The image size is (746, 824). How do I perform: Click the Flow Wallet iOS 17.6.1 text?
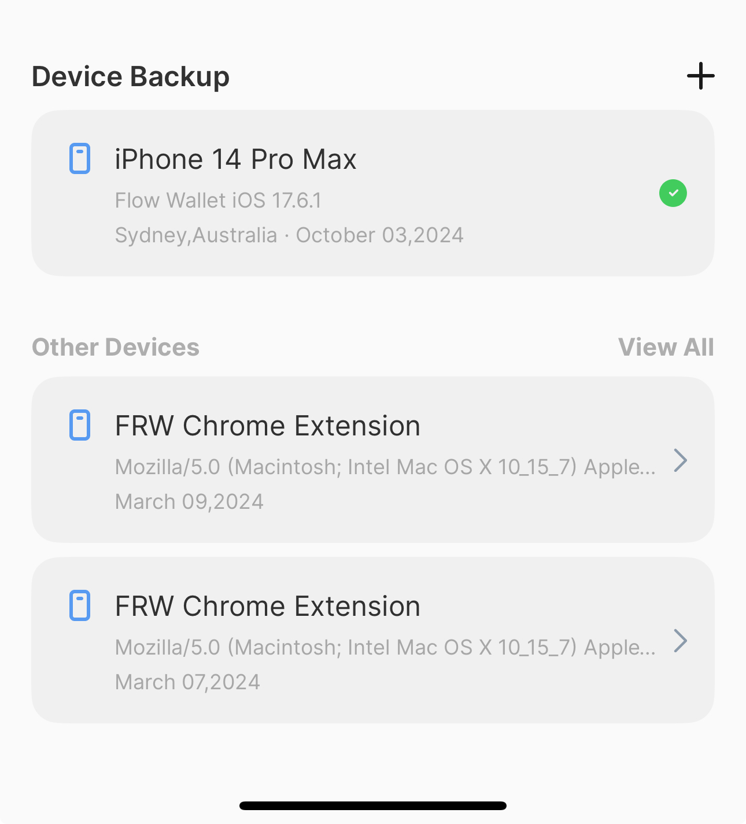pos(218,201)
